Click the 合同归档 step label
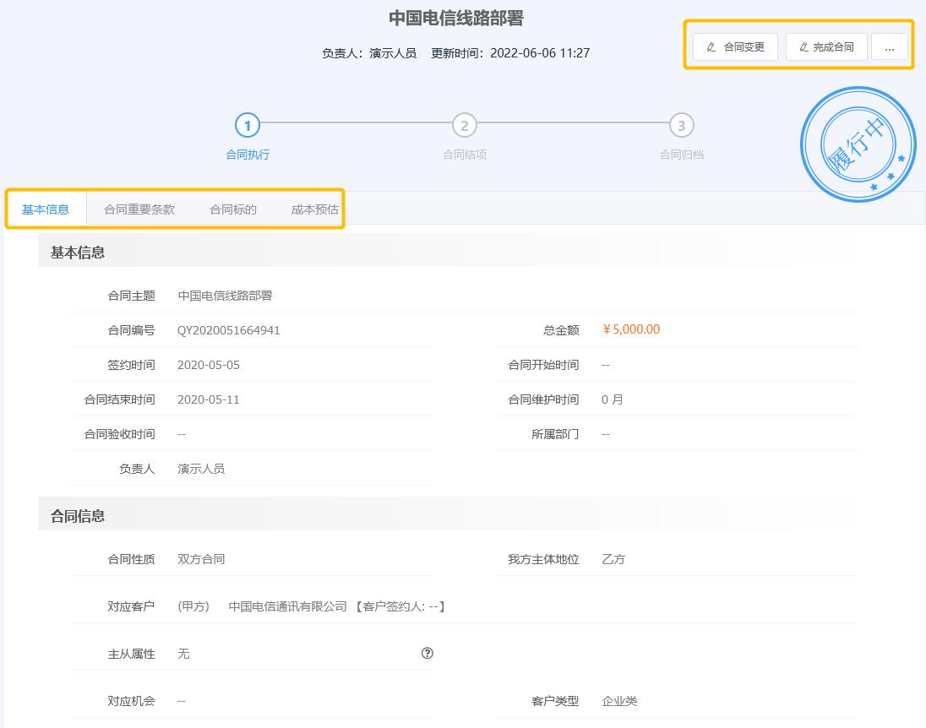Viewport: 926px width, 728px height. click(x=682, y=155)
